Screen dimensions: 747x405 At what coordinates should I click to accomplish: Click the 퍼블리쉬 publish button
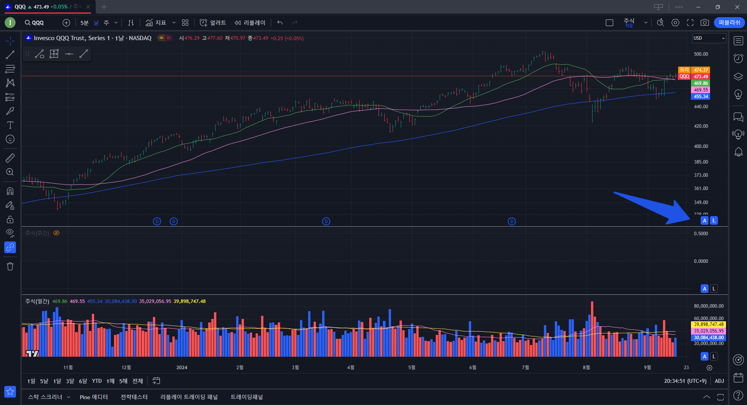(729, 23)
